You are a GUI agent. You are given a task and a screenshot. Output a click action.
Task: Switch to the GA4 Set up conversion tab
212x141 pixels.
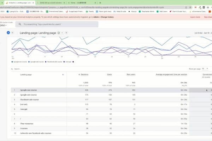pyautogui.click(x=51, y=3)
